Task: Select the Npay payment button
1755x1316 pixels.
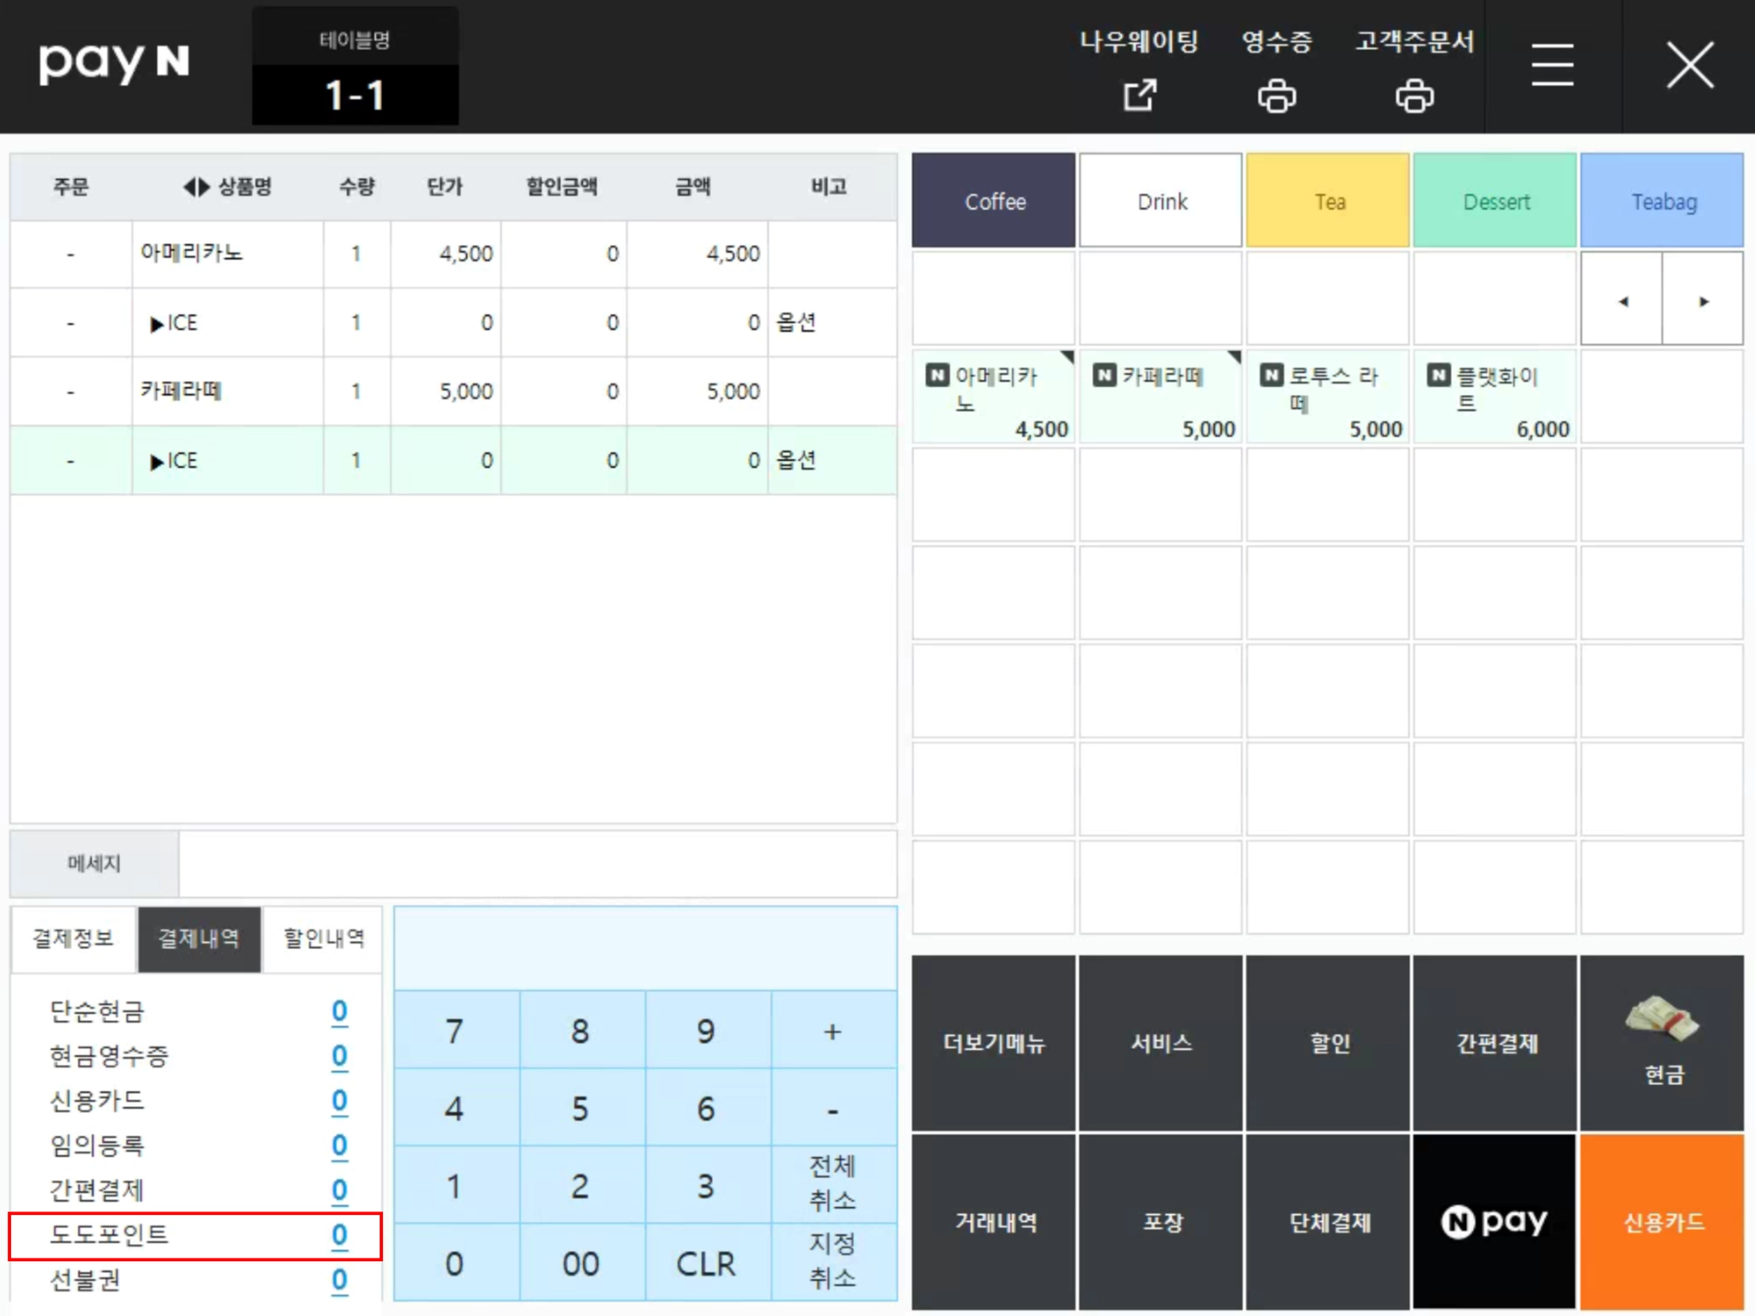Action: (x=1494, y=1221)
